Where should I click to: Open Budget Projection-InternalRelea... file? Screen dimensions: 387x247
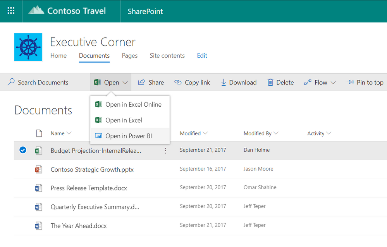tap(96, 151)
